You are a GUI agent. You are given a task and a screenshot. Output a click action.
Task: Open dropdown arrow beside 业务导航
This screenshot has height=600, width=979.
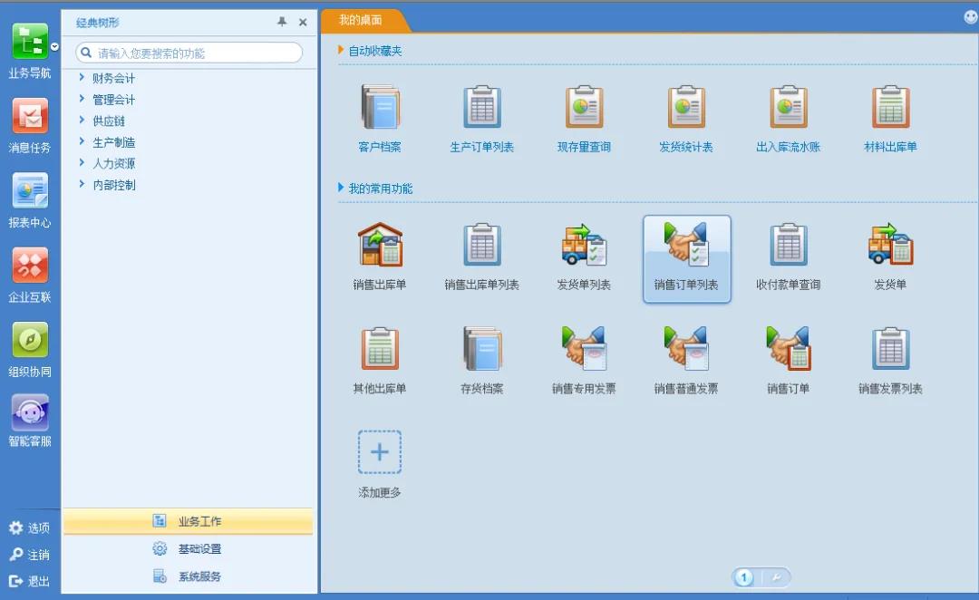[x=55, y=47]
